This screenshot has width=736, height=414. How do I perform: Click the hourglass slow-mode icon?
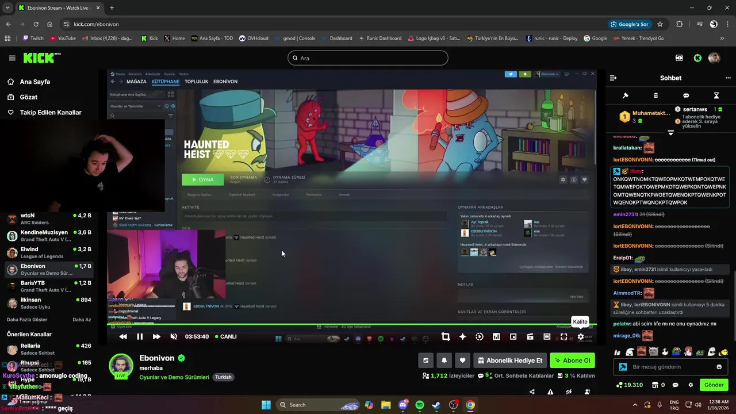pyautogui.click(x=716, y=95)
